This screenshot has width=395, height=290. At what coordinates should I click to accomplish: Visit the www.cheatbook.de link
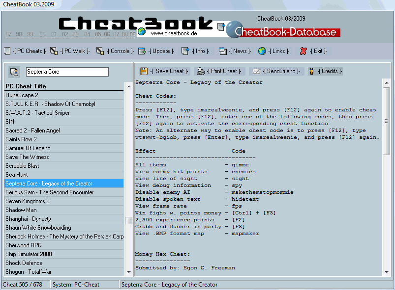[174, 33]
